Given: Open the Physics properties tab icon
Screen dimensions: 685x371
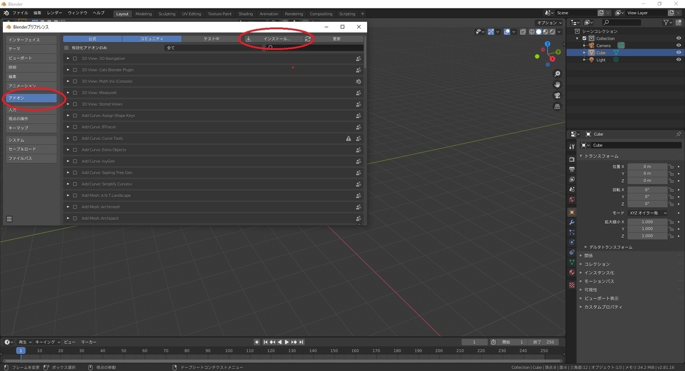Looking at the screenshot, I should point(571,242).
